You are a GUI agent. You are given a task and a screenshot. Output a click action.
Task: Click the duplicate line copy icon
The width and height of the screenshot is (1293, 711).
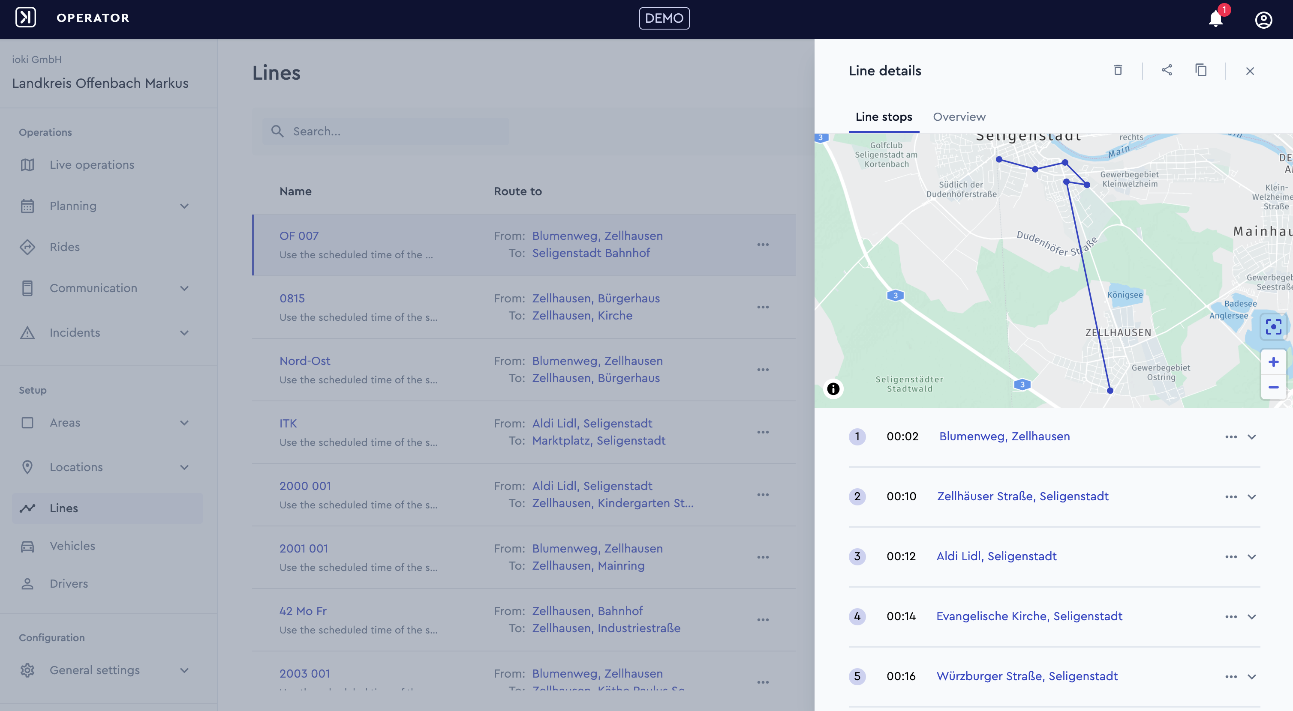pos(1201,70)
